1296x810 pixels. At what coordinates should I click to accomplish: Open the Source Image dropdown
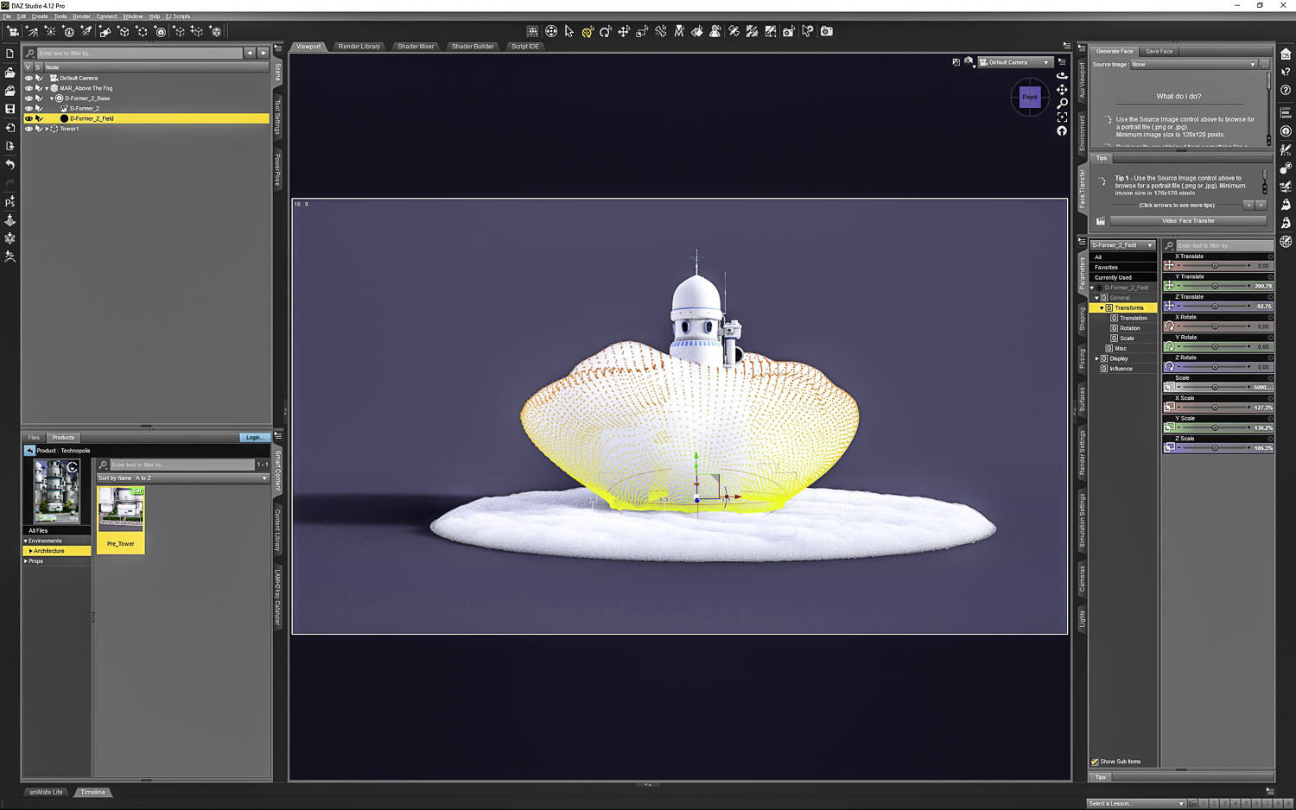tap(1194, 65)
